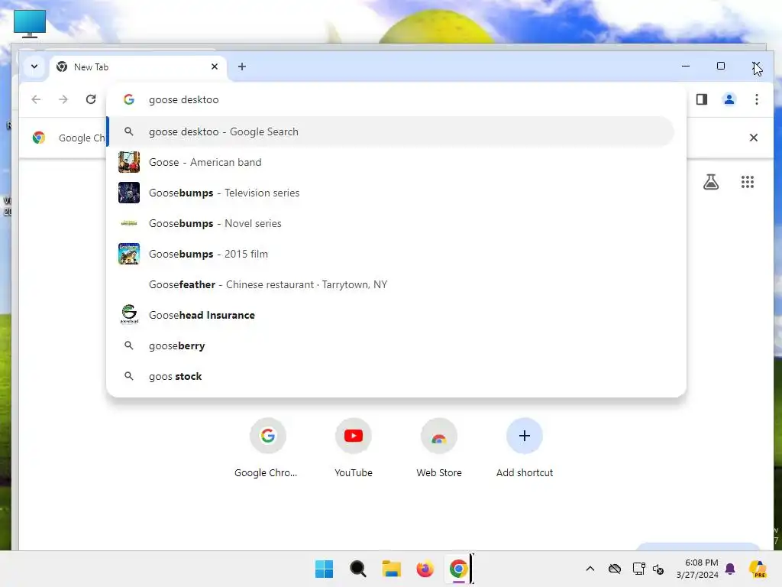Screen dimensions: 782x587
Task: Select the New Tab tab
Action: tap(138, 67)
